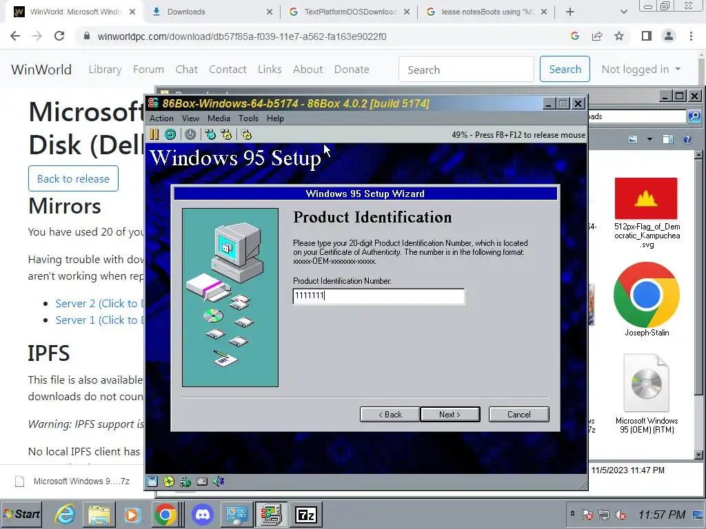Open 7-Zip from the taskbar
Viewport: 706px width, 529px height.
tap(305, 514)
